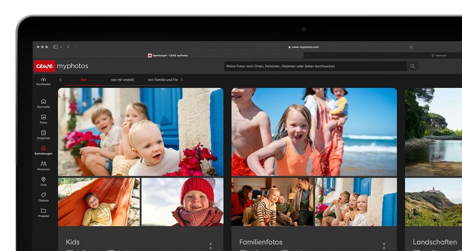This screenshot has height=251, width=462.
Task: Open the Familienfotos collection title
Action: point(261,242)
